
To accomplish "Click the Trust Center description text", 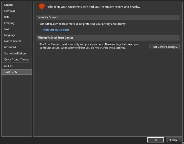I will pos(89,46).
